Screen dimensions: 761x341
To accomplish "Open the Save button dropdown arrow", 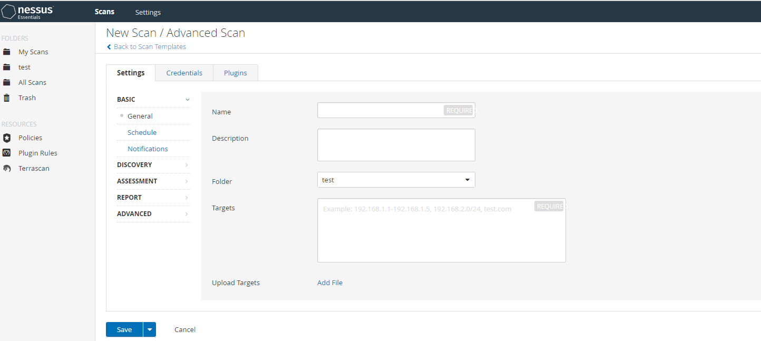I will coord(150,329).
